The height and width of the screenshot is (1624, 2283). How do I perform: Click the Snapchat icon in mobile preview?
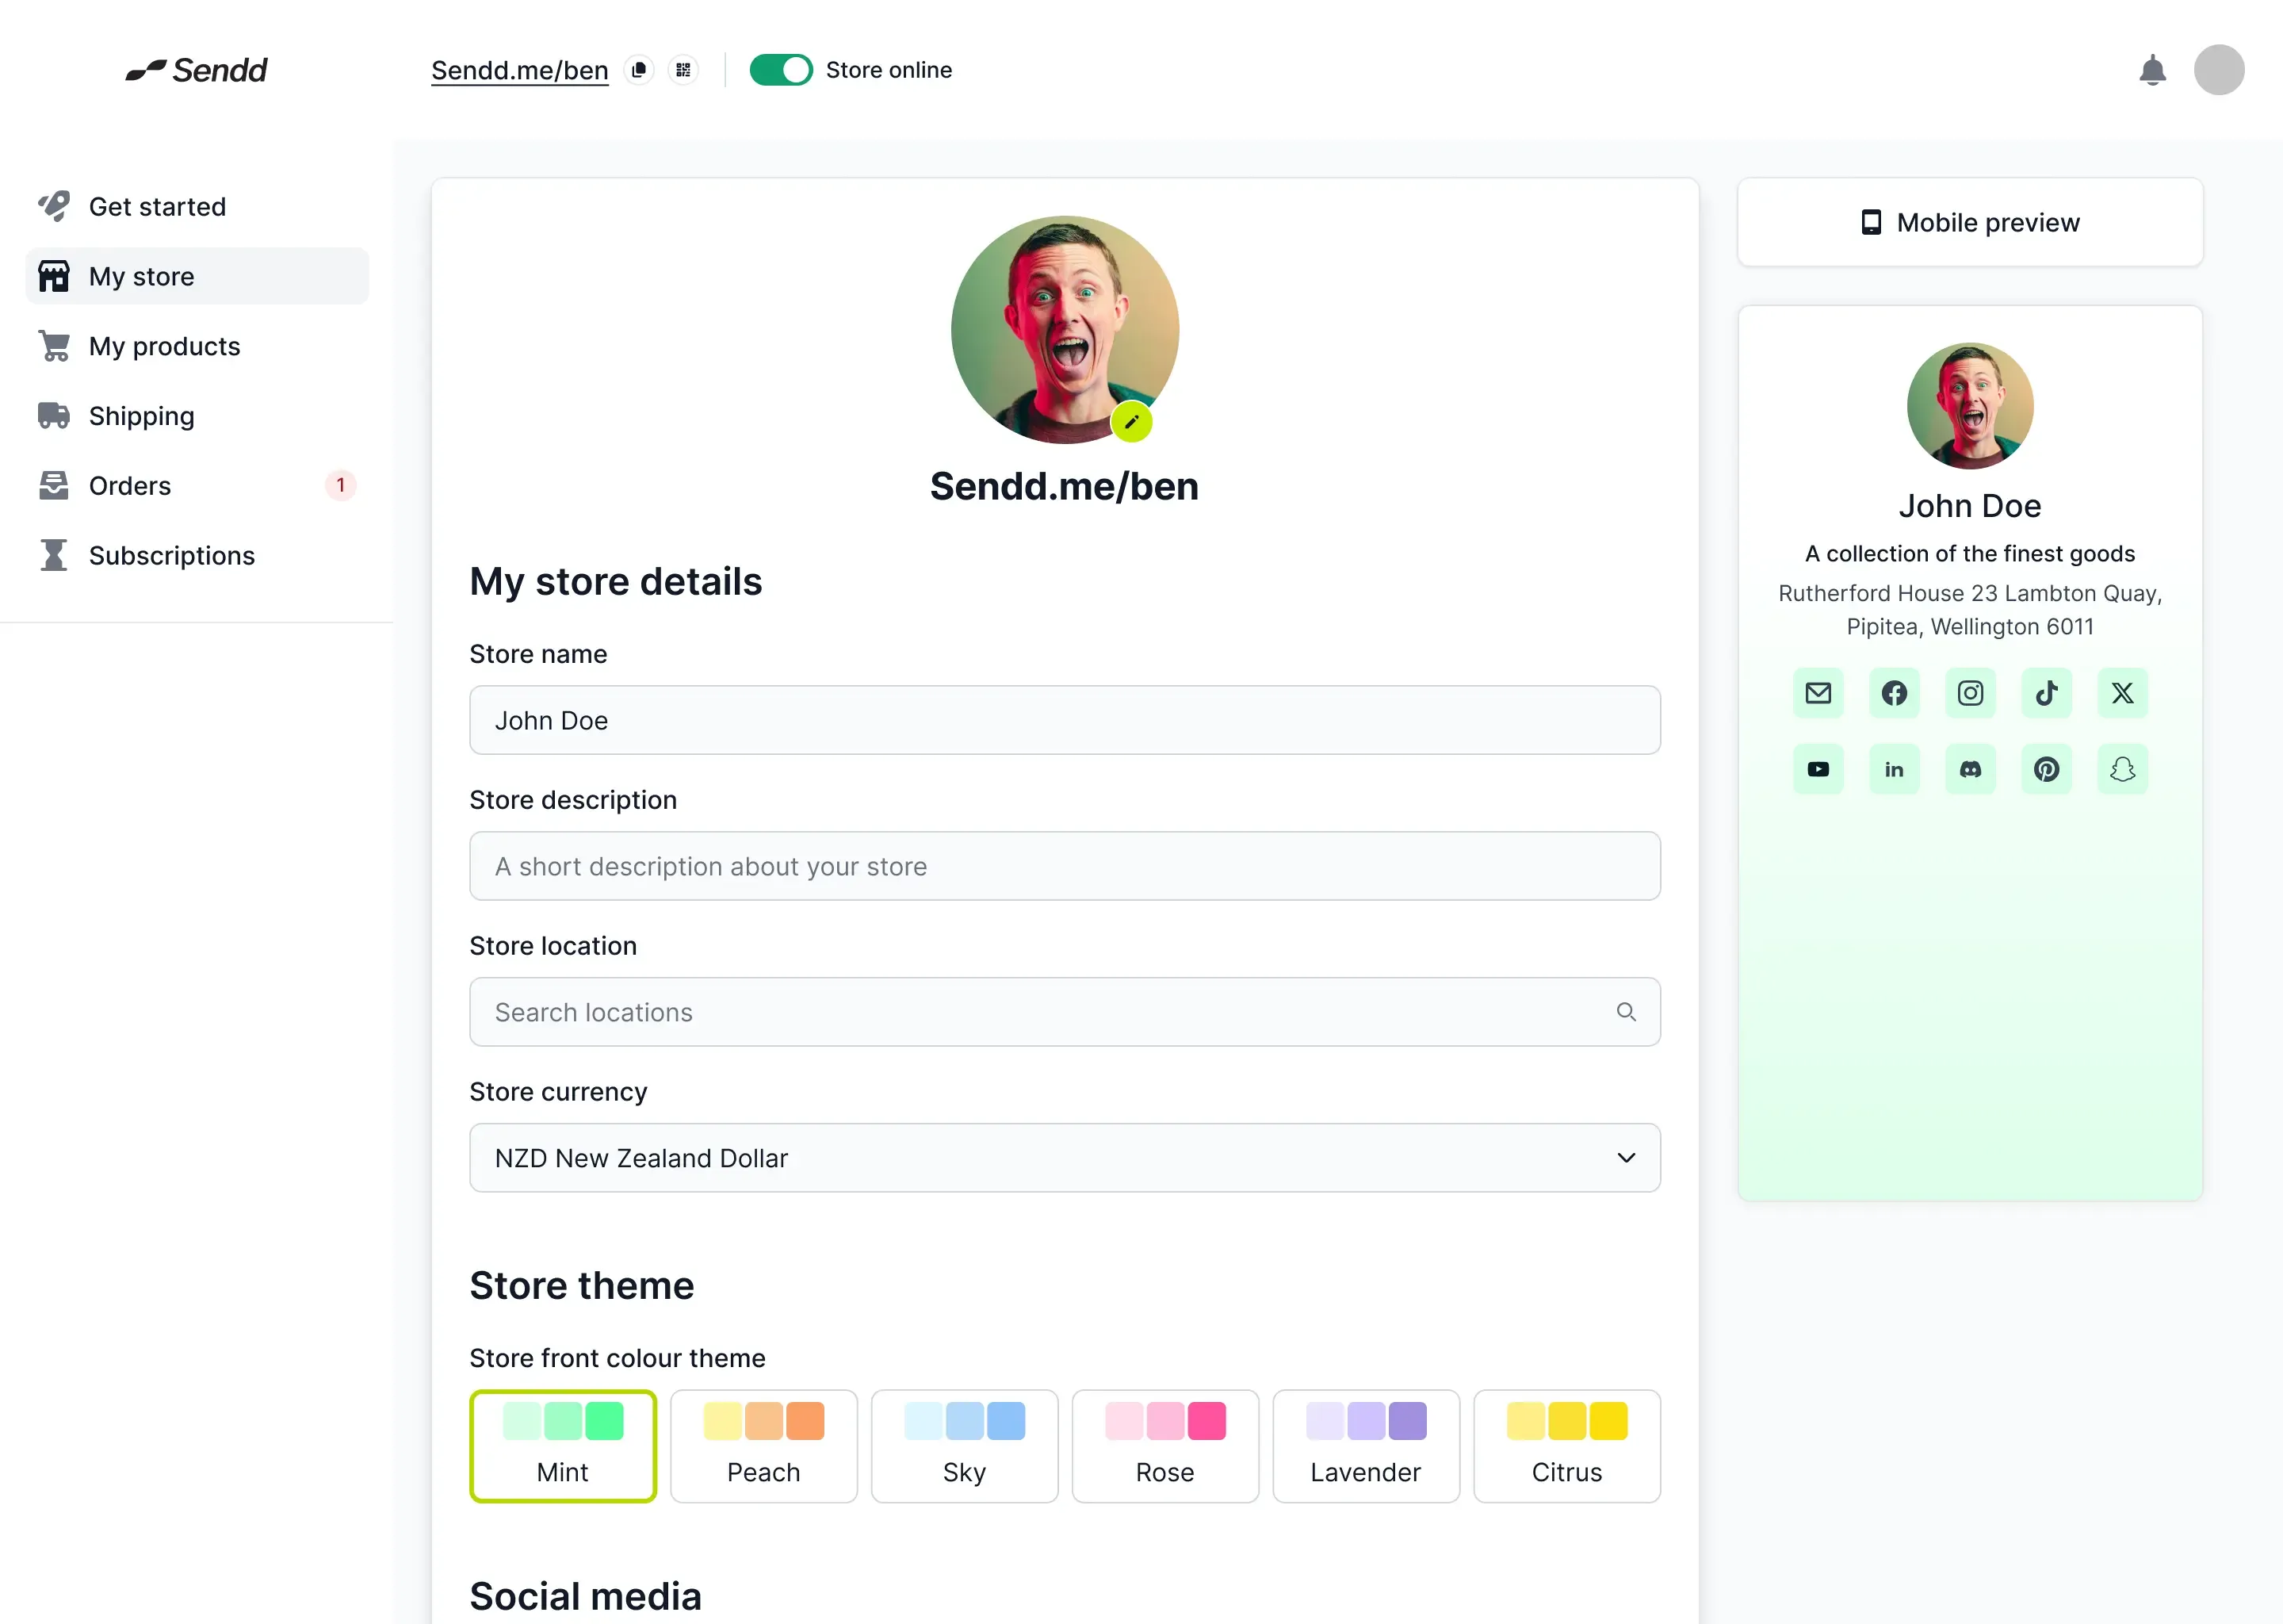(2122, 769)
